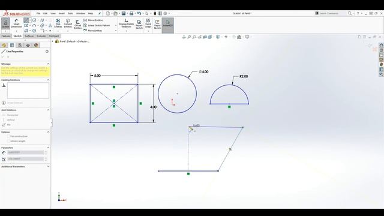Choose the Offset Entities tool
The height and width of the screenshot is (216, 384).
[x=77, y=25]
